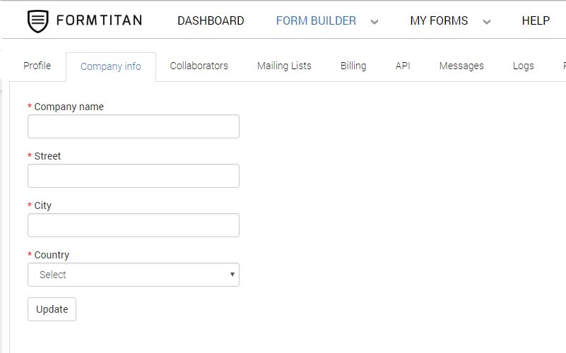This screenshot has width=566, height=353.
Task: Switch to the Profile tab
Action: pos(37,66)
